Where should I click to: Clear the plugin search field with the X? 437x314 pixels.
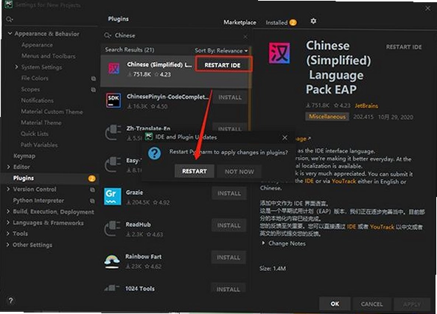click(x=245, y=37)
